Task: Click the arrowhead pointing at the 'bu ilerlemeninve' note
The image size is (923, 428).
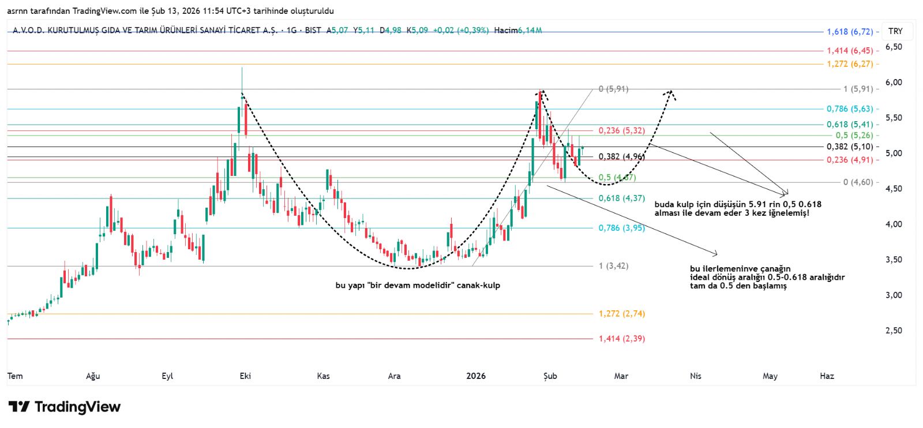Action: pos(715,253)
